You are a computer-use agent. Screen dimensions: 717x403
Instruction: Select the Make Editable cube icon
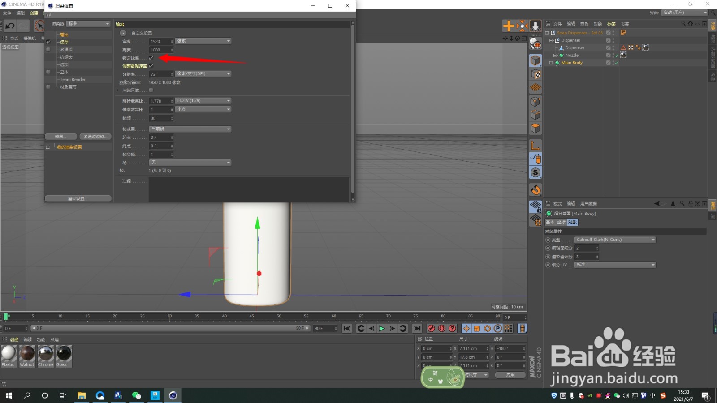[x=536, y=60]
